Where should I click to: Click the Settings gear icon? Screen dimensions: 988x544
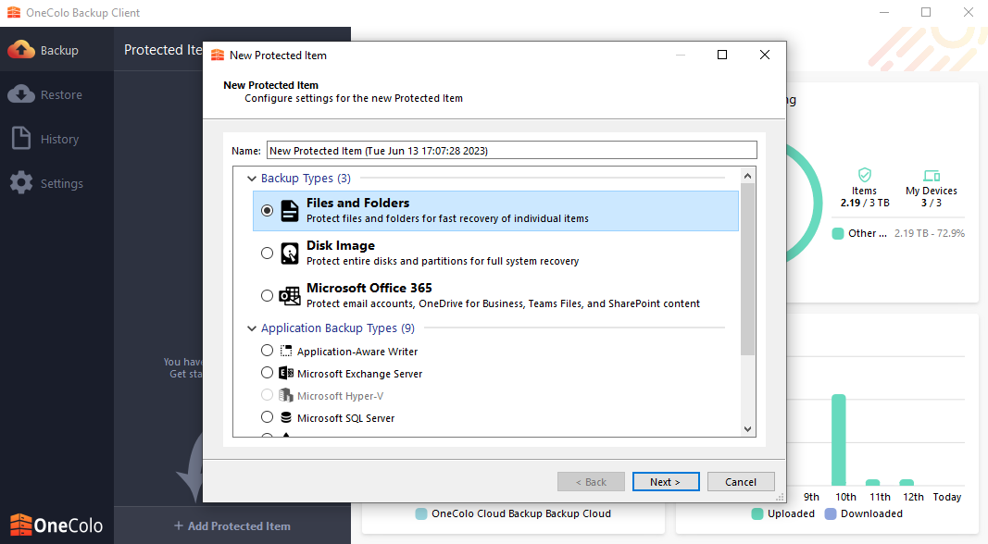[x=21, y=182]
